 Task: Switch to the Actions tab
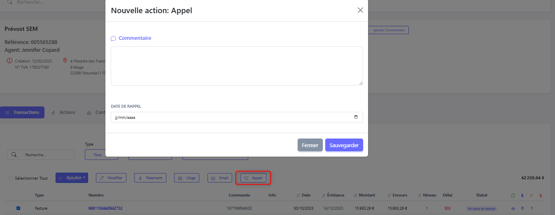(x=63, y=112)
